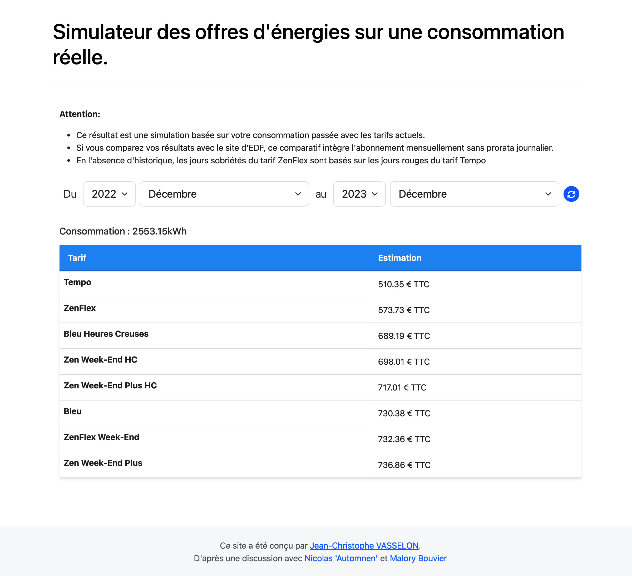Click the Zen Week-End Plus row
Image resolution: width=632 pixels, height=576 pixels.
pyautogui.click(x=103, y=463)
